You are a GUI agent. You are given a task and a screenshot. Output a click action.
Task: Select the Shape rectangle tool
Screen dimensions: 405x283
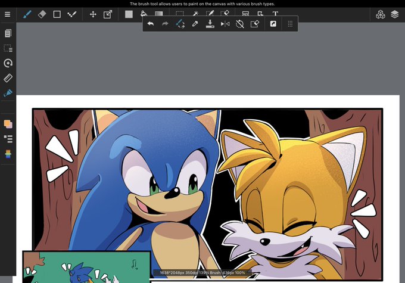pyautogui.click(x=57, y=14)
